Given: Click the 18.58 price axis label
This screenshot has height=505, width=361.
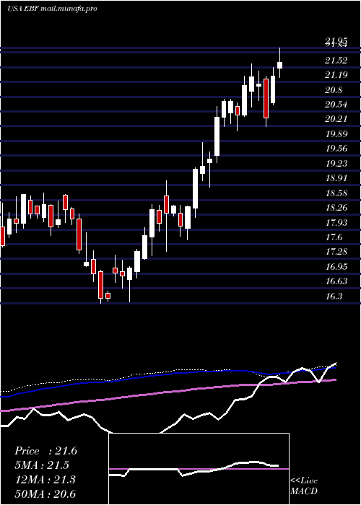Looking at the screenshot, I should 336,193.
